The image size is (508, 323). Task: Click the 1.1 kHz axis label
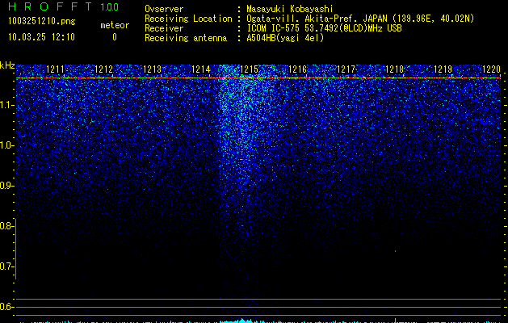click(x=6, y=105)
